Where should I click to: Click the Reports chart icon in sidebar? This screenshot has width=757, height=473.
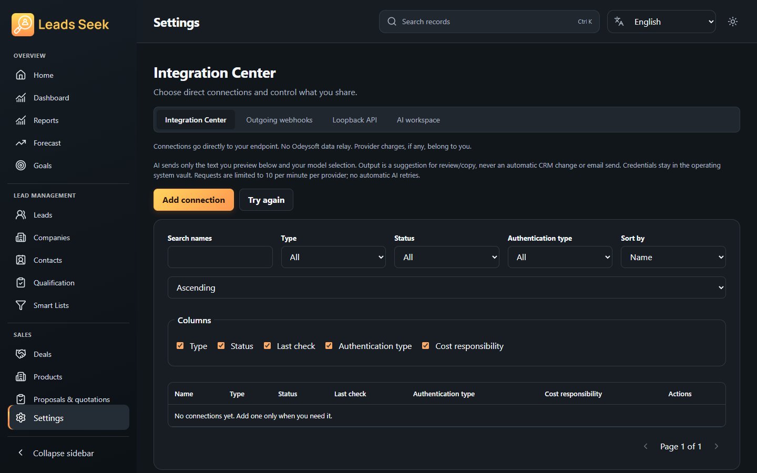[x=21, y=120]
